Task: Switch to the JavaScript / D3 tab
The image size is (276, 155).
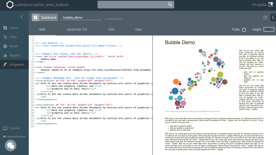Action: (77, 29)
